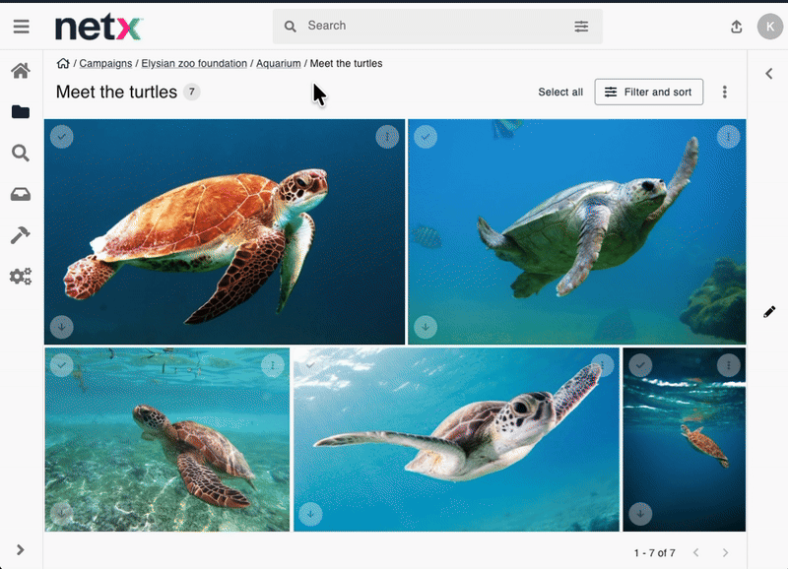Open the first turtle image's three-dot menu
Image resolution: width=788 pixels, height=569 pixels.
pos(387,137)
